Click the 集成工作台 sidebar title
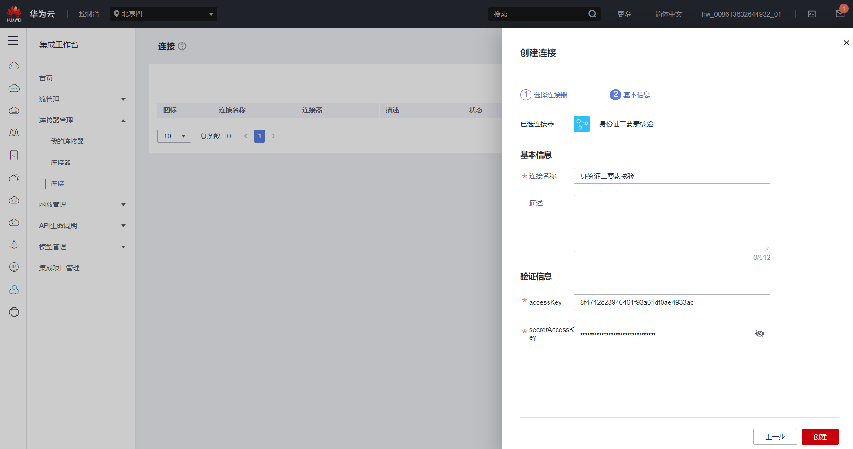The height and width of the screenshot is (449, 853). click(59, 45)
